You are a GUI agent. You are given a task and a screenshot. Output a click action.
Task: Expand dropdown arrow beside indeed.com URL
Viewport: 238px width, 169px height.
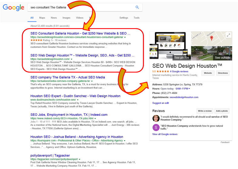[95, 119]
